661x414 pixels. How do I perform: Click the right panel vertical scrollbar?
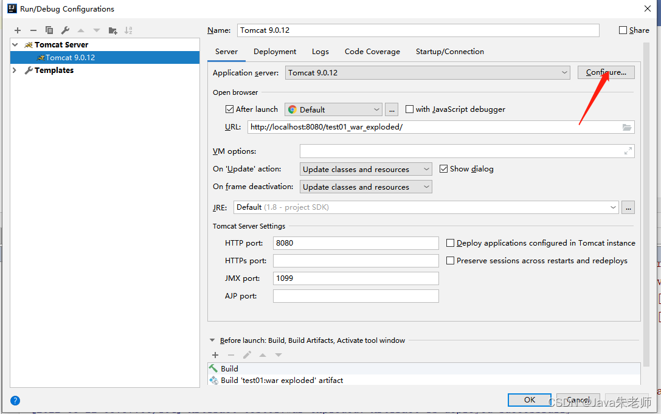tap(646, 204)
